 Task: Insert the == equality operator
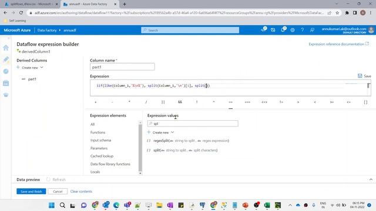tap(230, 102)
